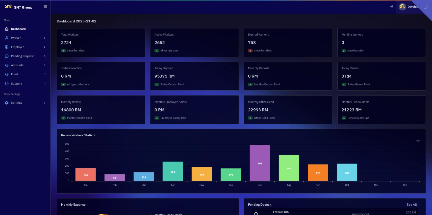Expand the Worker submenu chevron
Screen dimensions: 432x215
(x=45, y=38)
